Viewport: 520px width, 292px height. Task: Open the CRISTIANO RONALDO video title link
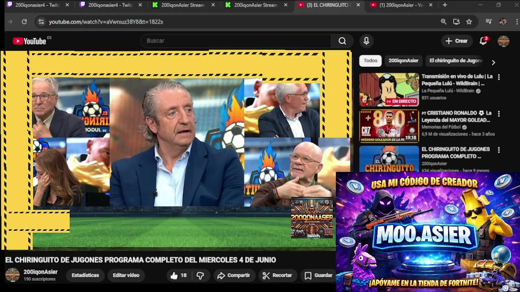(457, 116)
